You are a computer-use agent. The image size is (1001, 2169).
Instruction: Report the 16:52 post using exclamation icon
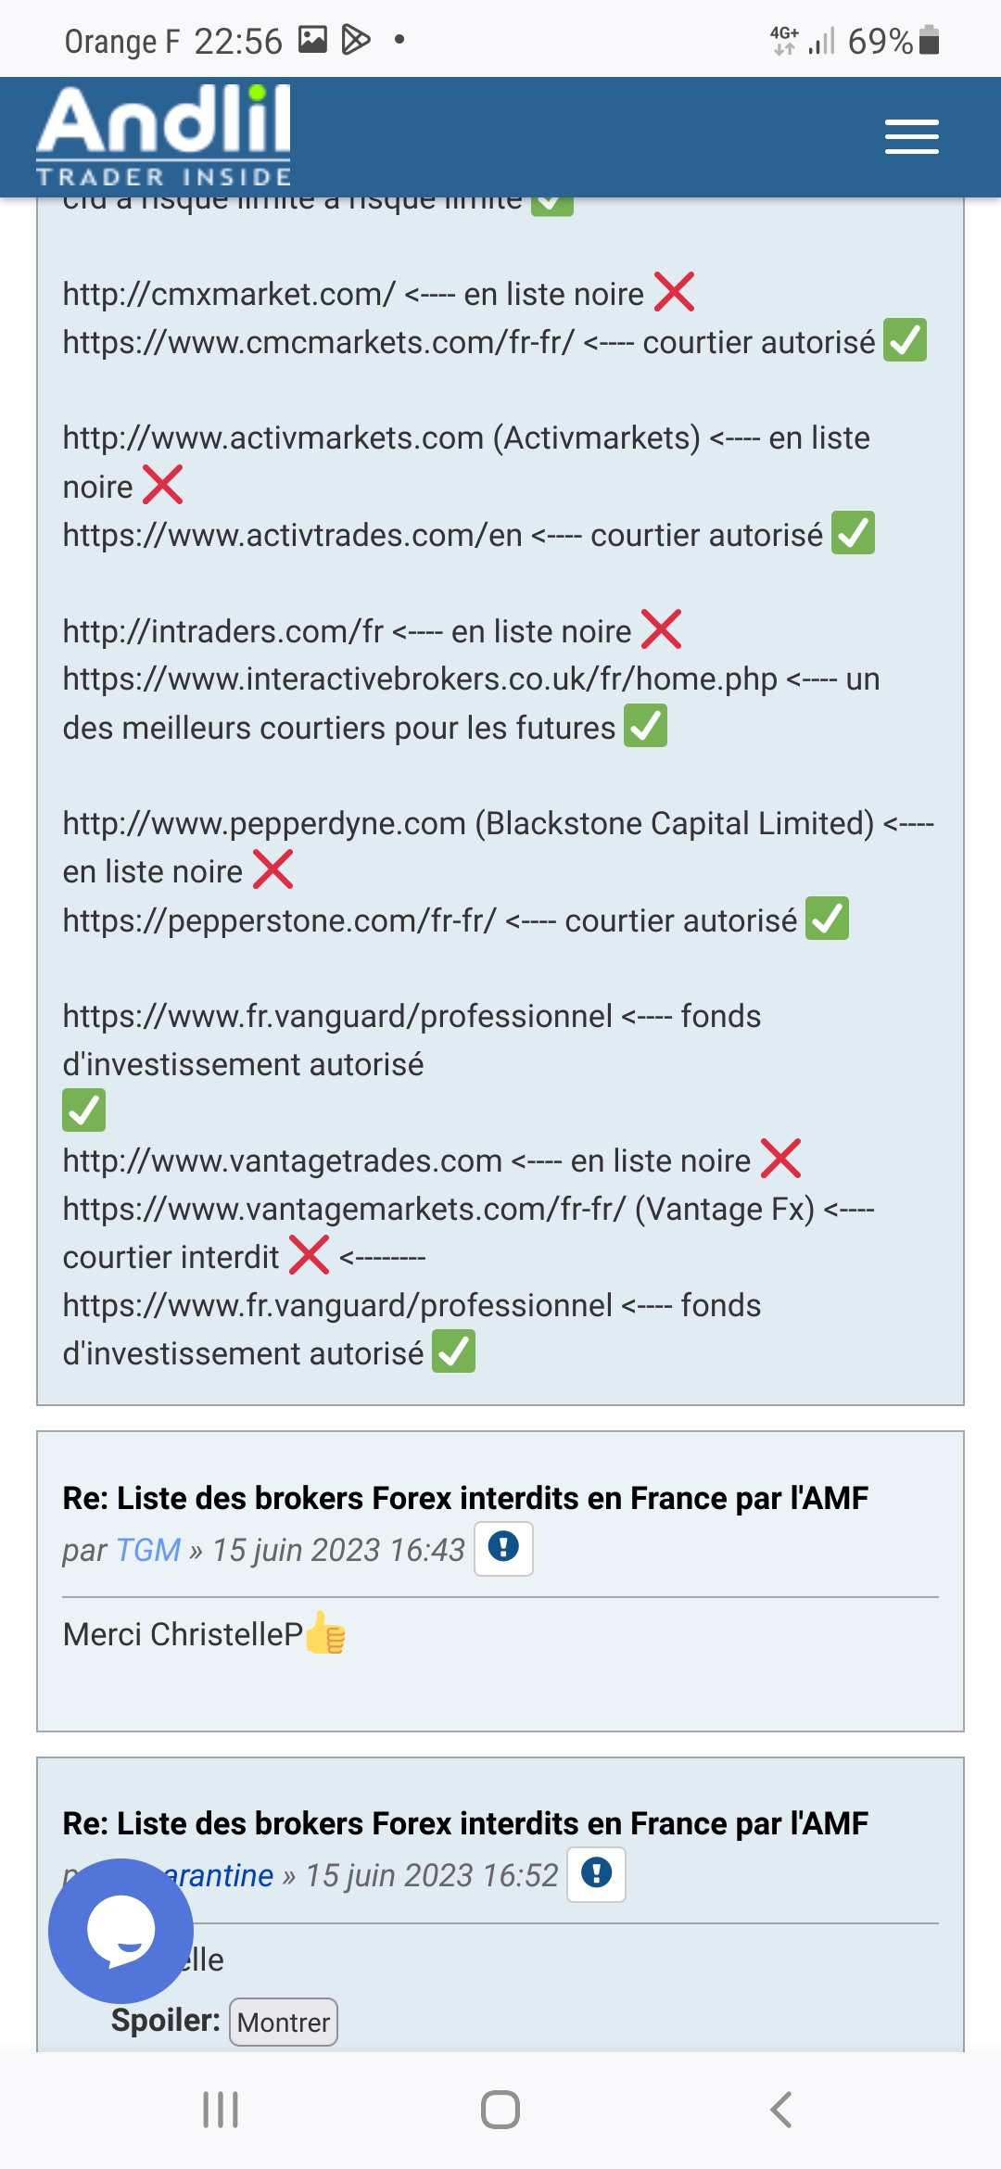click(596, 1874)
